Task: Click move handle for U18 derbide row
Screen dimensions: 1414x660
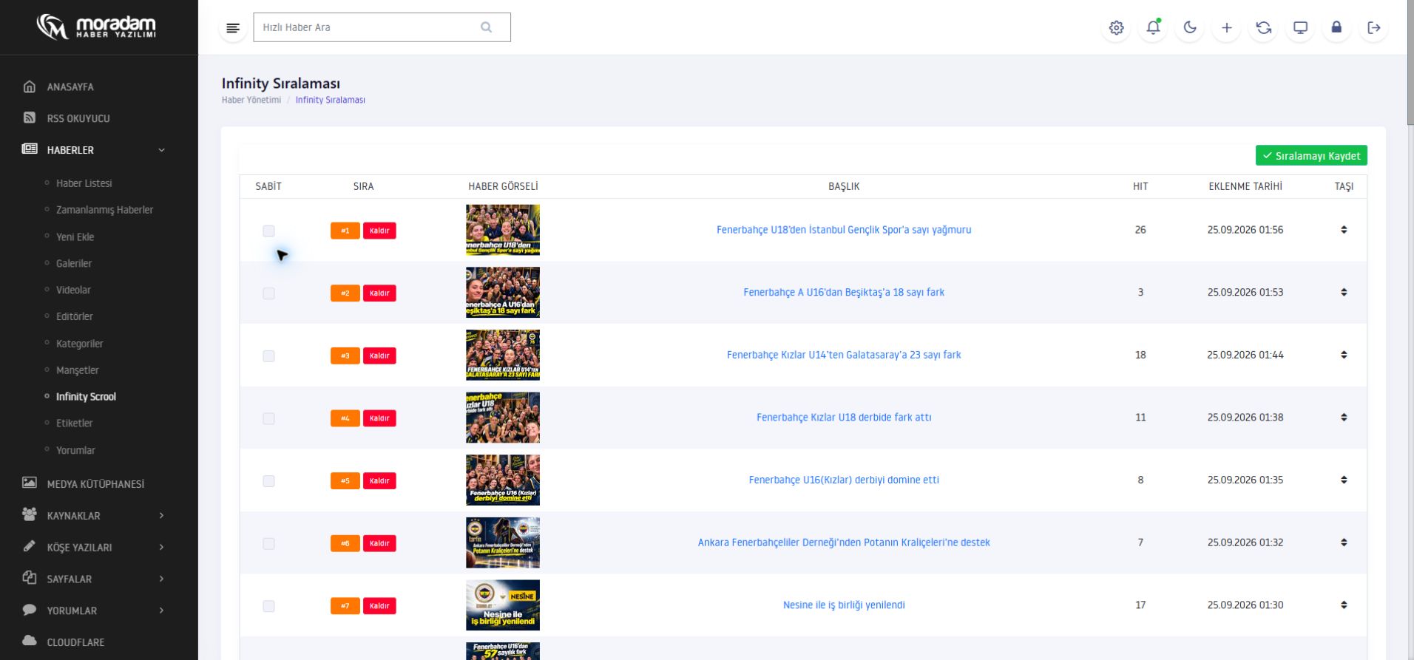Action: [1344, 418]
